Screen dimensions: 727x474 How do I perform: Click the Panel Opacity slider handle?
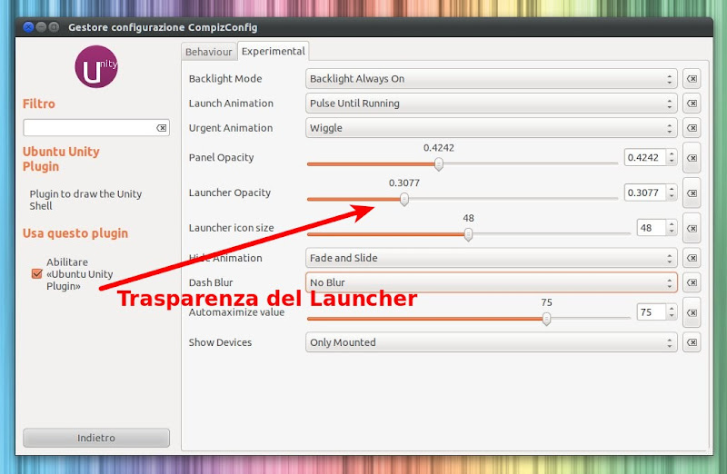439,164
